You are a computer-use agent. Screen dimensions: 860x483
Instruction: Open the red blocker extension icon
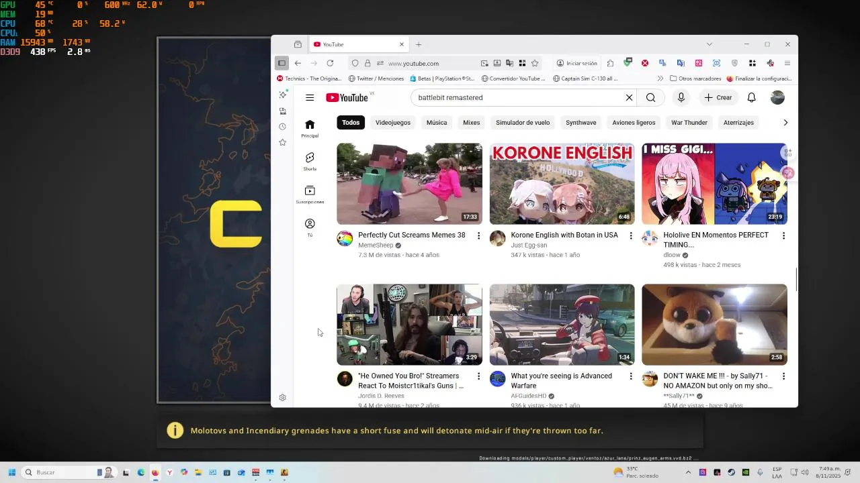pos(645,63)
